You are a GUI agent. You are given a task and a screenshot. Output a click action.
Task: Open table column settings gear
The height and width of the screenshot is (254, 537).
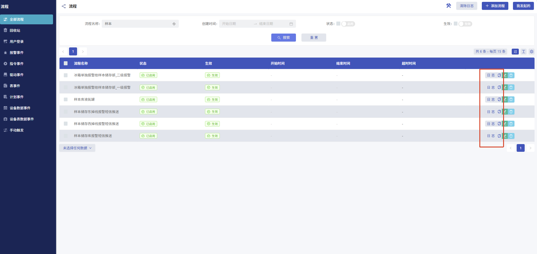tap(531, 52)
